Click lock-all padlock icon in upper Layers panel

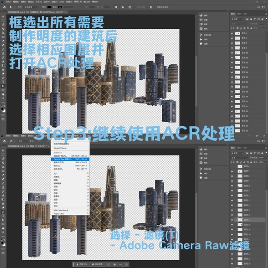251,28
